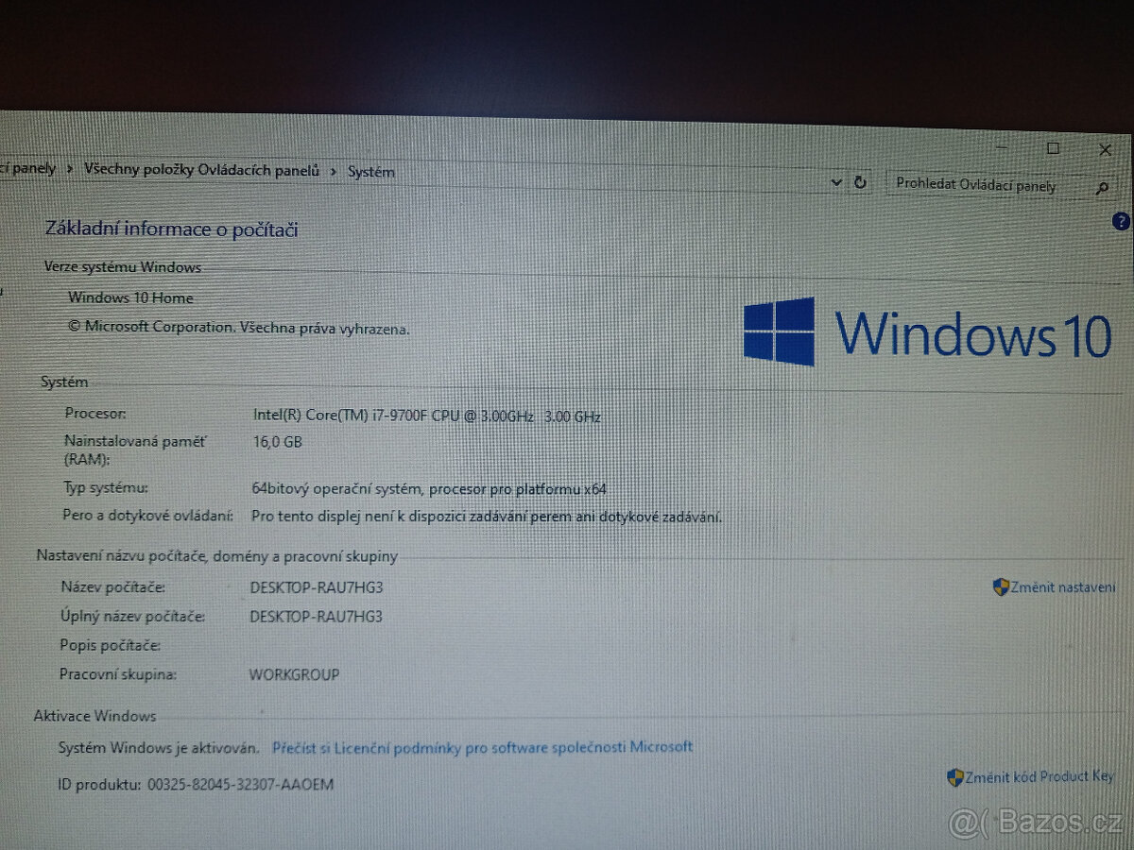
Task: Click the Popis počítače label
Action: pyautogui.click(x=110, y=646)
